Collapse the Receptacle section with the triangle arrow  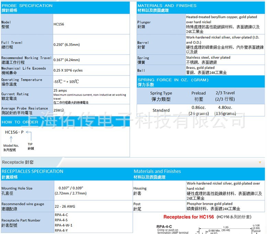tap(260, 162)
